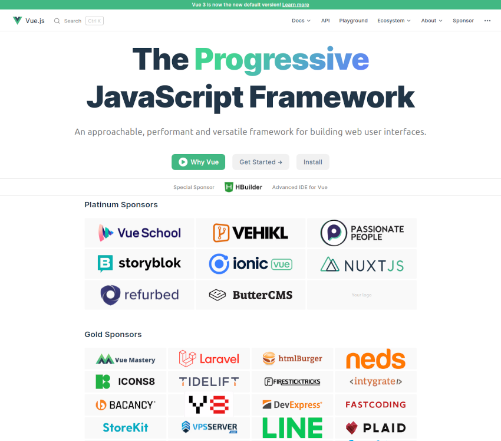This screenshot has width=501, height=441.
Task: Click the Platinum Sponsors heading
Action: (x=121, y=205)
